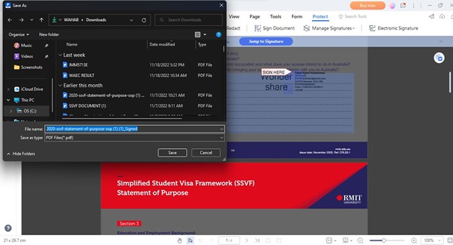Collapse the Earlier this month group
Screen dimensions: 453x245
point(60,85)
